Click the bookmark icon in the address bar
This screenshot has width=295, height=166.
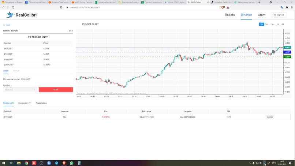[61, 7]
